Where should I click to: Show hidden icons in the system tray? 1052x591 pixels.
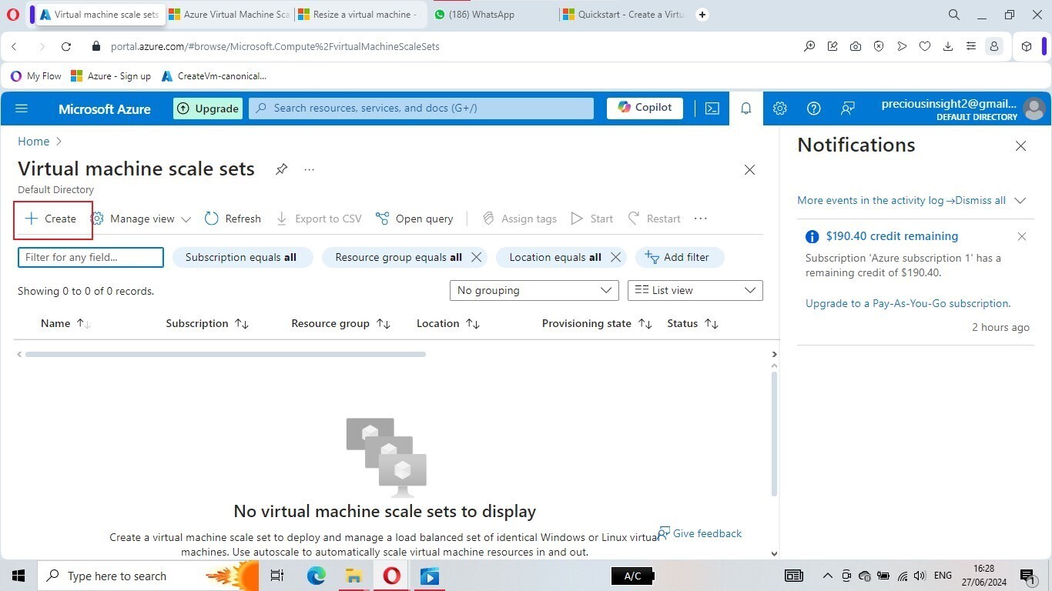[828, 576]
